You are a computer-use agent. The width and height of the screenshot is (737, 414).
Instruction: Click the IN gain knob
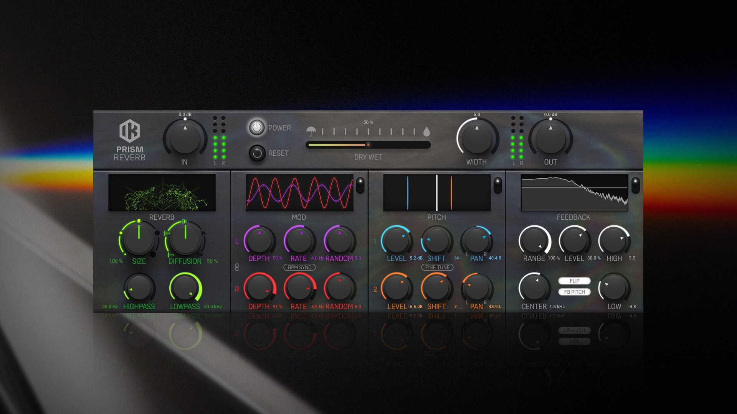185,138
